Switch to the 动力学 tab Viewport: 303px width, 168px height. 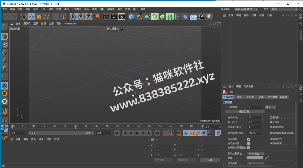click(x=250, y=97)
